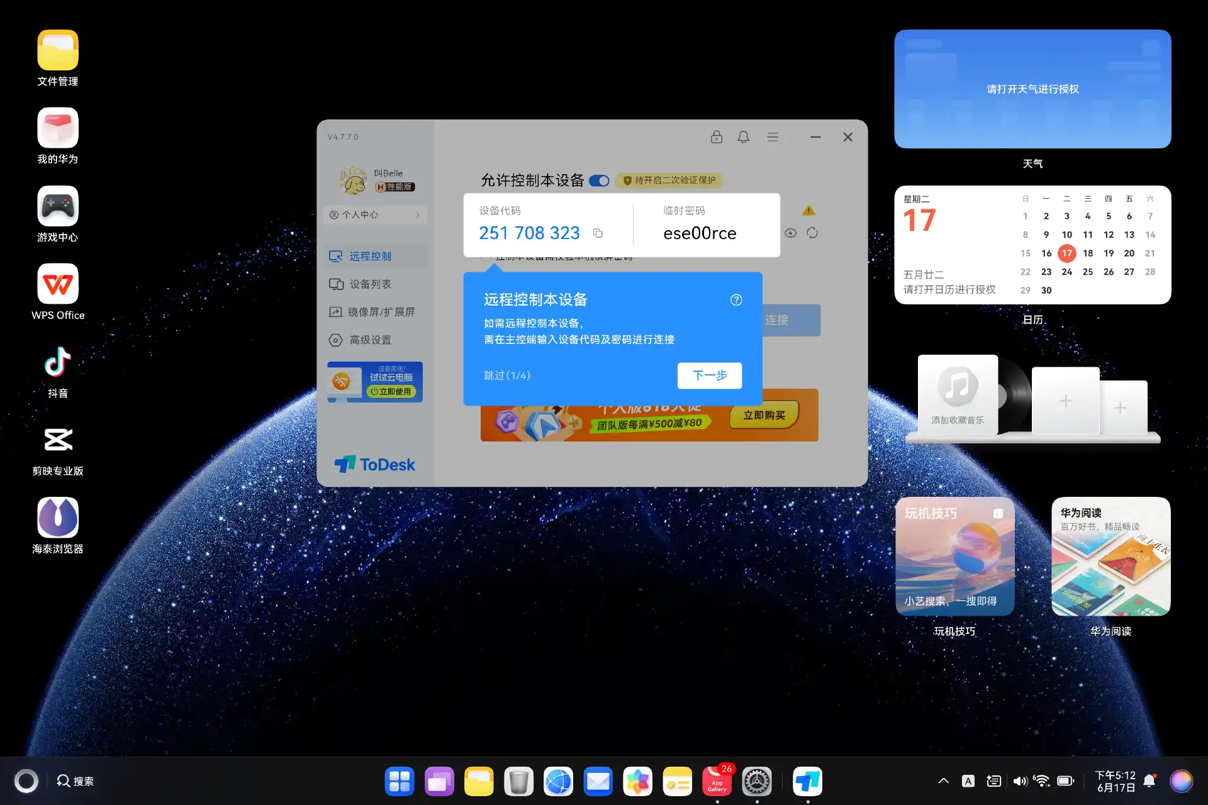1208x805 pixels.
Task: Copy the device code 251 708 323
Action: (x=598, y=233)
